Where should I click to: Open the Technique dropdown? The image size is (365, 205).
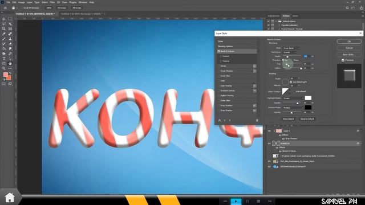click(x=290, y=52)
